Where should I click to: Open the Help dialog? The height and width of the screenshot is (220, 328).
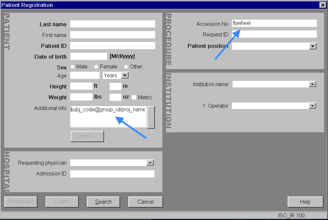pos(305,202)
